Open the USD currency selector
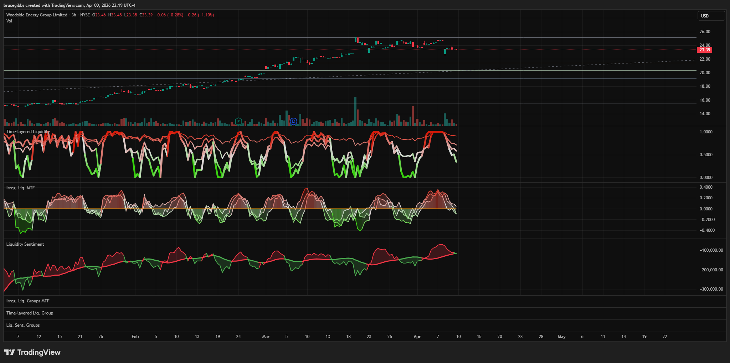This screenshot has width=730, height=363. pos(711,16)
